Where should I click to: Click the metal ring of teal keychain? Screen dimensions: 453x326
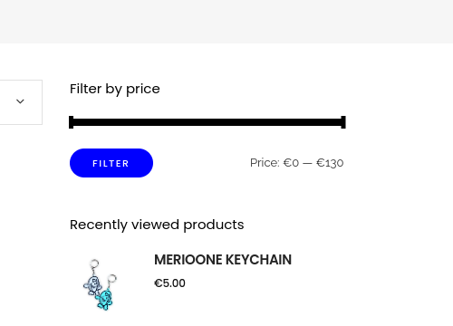click(x=112, y=278)
